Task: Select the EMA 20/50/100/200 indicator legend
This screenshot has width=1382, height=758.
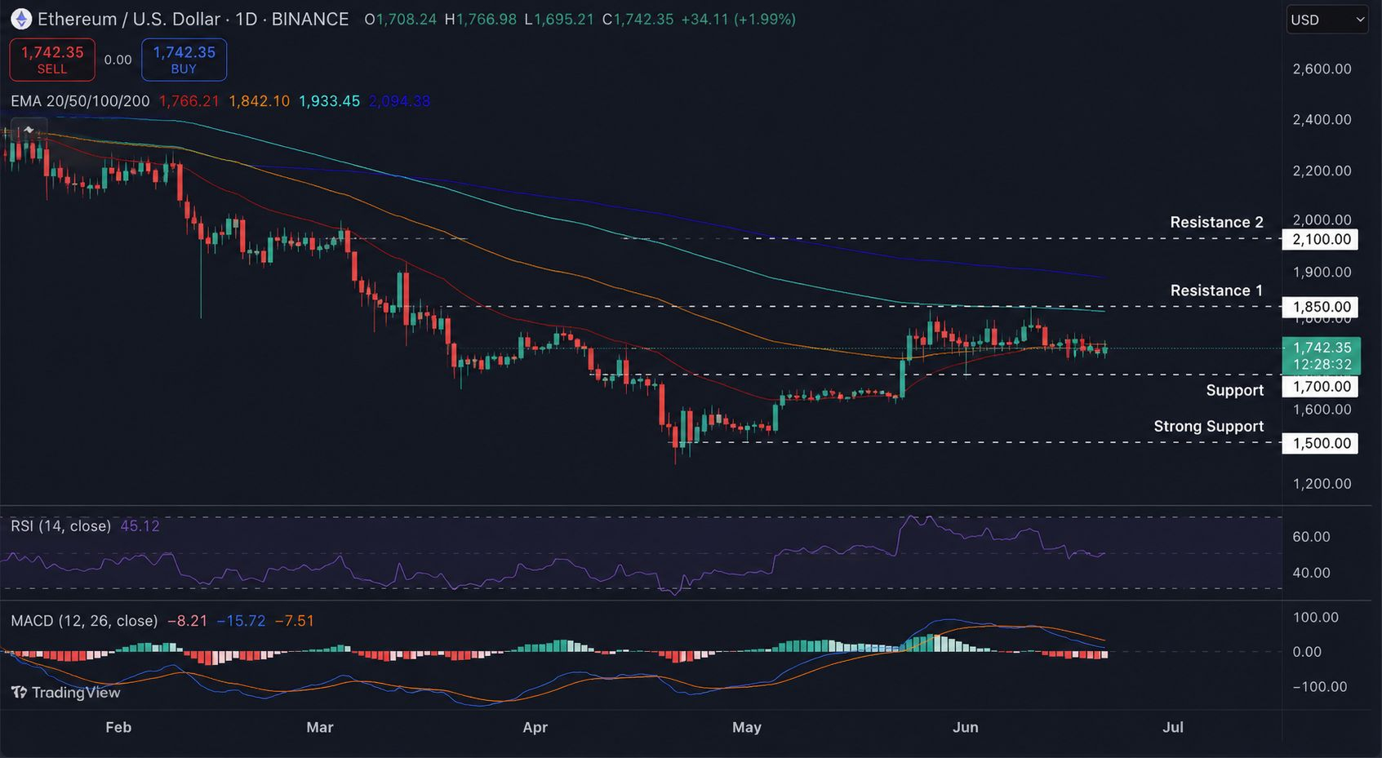Action: click(80, 101)
